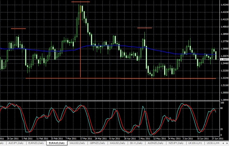Click the 1.28940 price scale label
This screenshot has width=229, height=146.
[225, 100]
